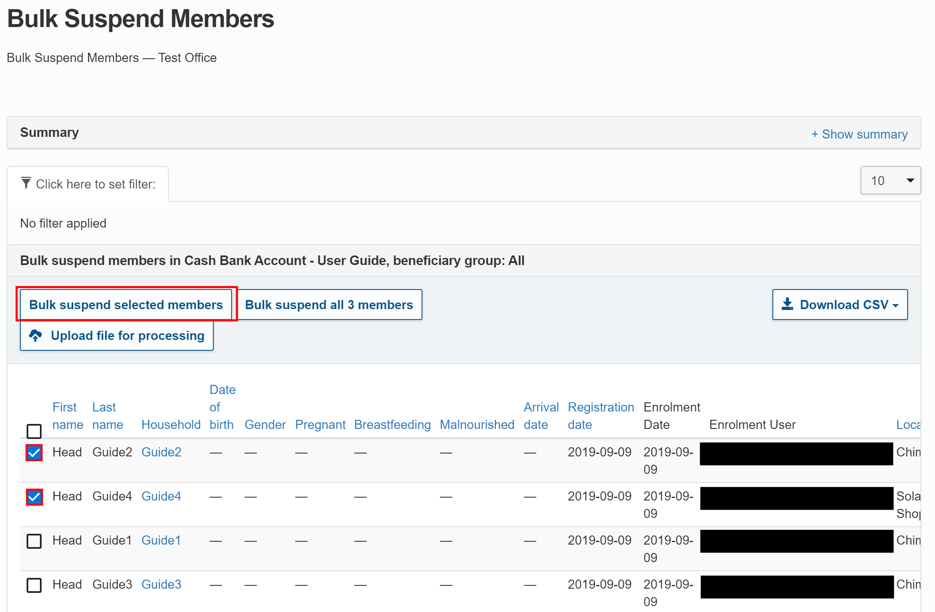The image size is (935, 612).
Task: Check the Guide1 member checkbox
Action: click(x=34, y=541)
